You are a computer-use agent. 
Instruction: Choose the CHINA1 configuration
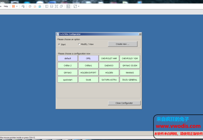point(88,65)
